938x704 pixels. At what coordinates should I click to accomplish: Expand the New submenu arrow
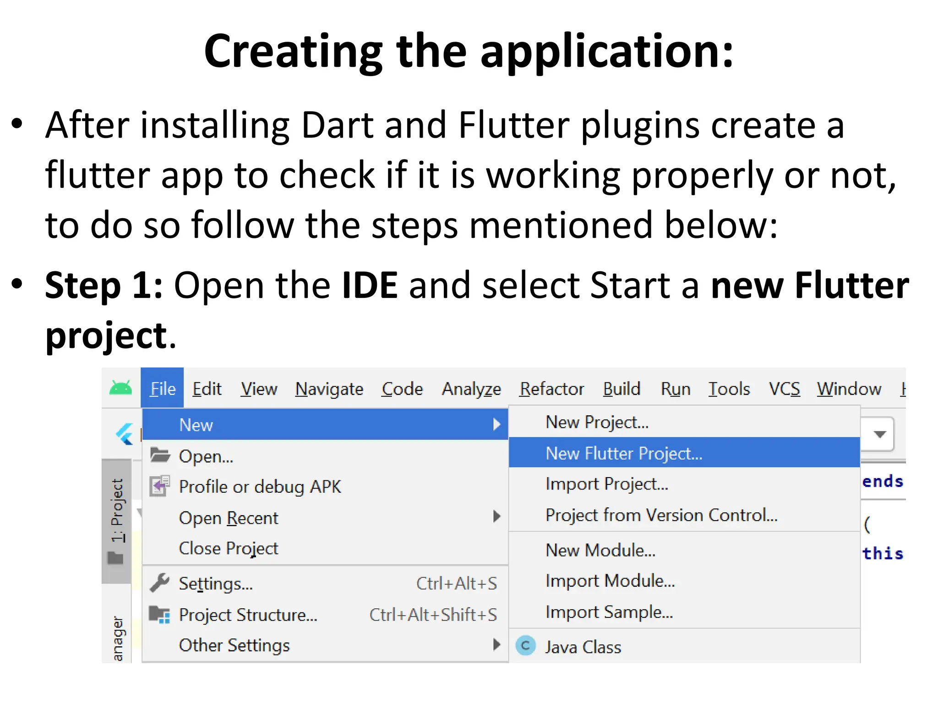pyautogui.click(x=496, y=424)
